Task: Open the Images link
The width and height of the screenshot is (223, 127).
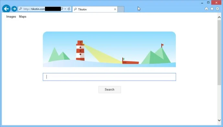Action: (11, 17)
